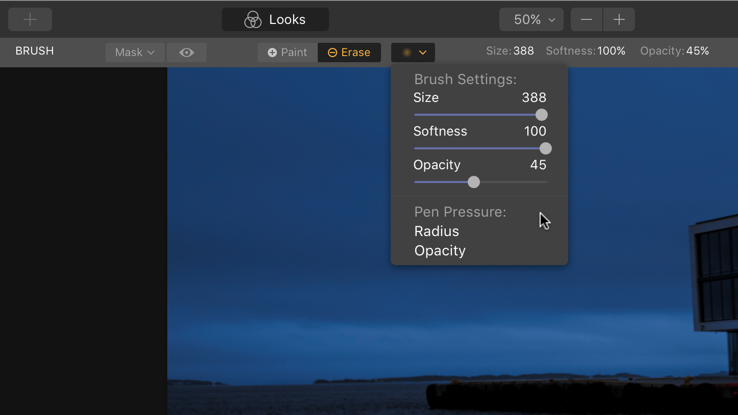Click the Looks overlapping circles icon
Image resolution: width=738 pixels, height=415 pixels.
[x=253, y=19]
